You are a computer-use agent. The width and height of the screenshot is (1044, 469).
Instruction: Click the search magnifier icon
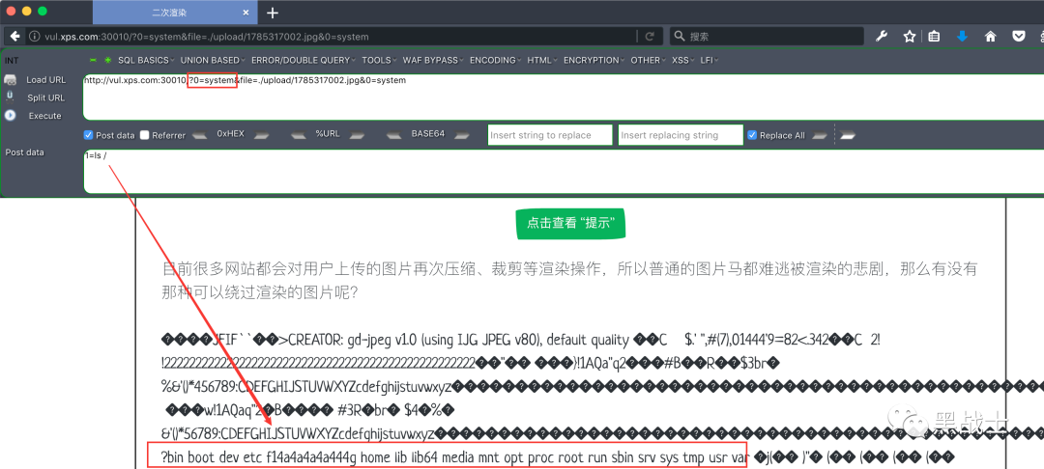tap(680, 37)
